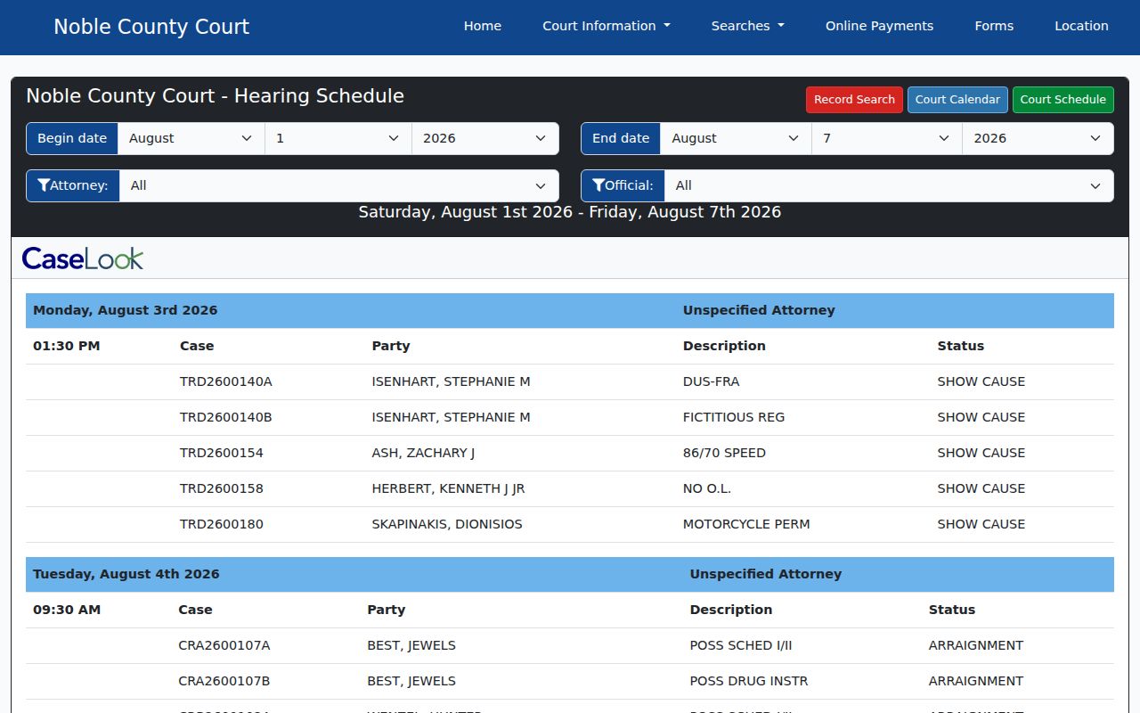Navigate to Forms
Image resolution: width=1140 pixels, height=713 pixels.
pyautogui.click(x=994, y=26)
